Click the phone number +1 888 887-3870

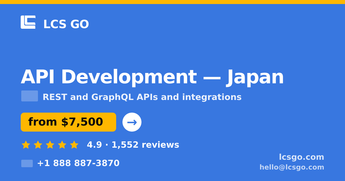pyautogui.click(x=78, y=163)
